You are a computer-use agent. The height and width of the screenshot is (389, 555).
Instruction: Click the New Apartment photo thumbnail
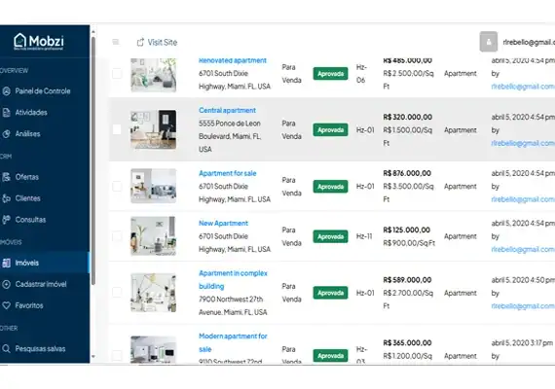[153, 236]
